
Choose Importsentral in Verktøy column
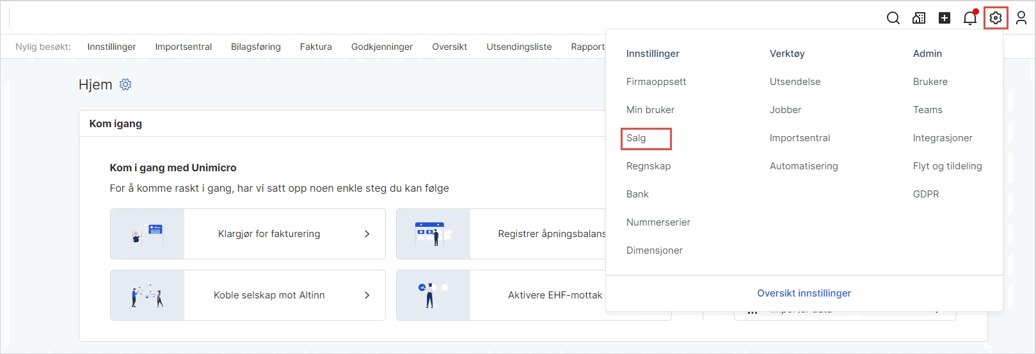[x=799, y=138]
